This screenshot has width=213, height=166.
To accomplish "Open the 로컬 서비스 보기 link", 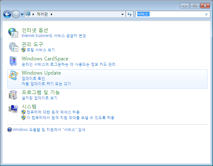I will [x=40, y=50].
